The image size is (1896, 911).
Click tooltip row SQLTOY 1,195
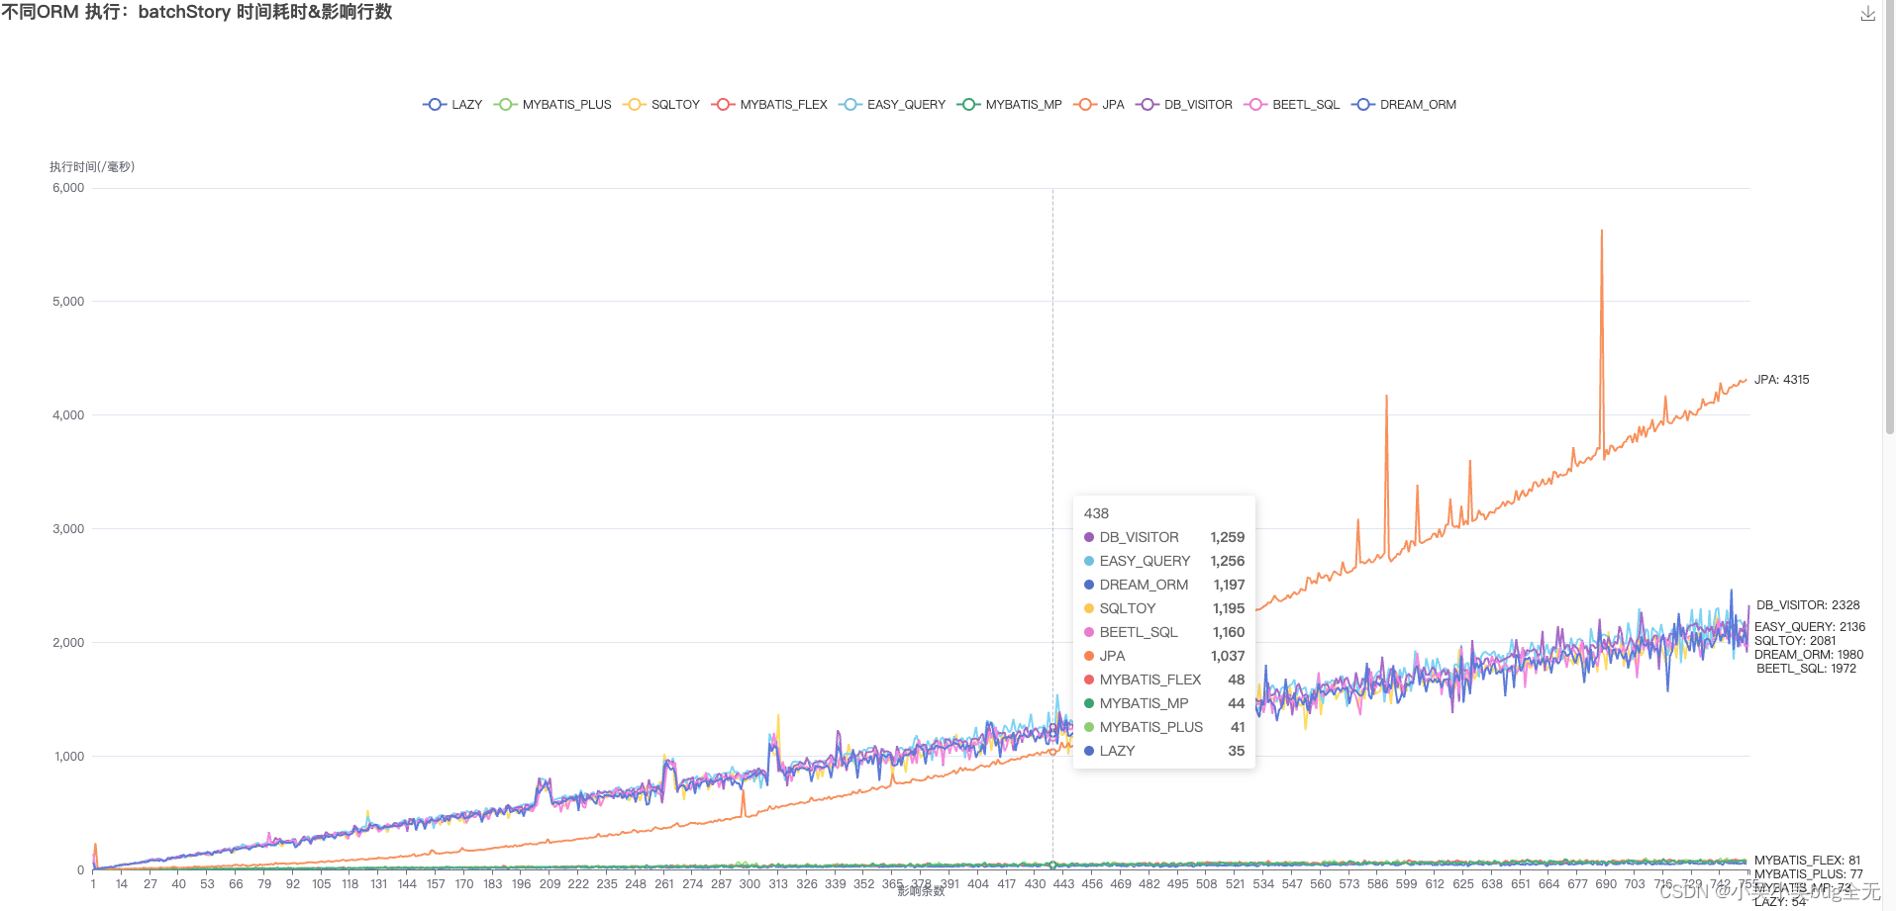pyautogui.click(x=1164, y=608)
